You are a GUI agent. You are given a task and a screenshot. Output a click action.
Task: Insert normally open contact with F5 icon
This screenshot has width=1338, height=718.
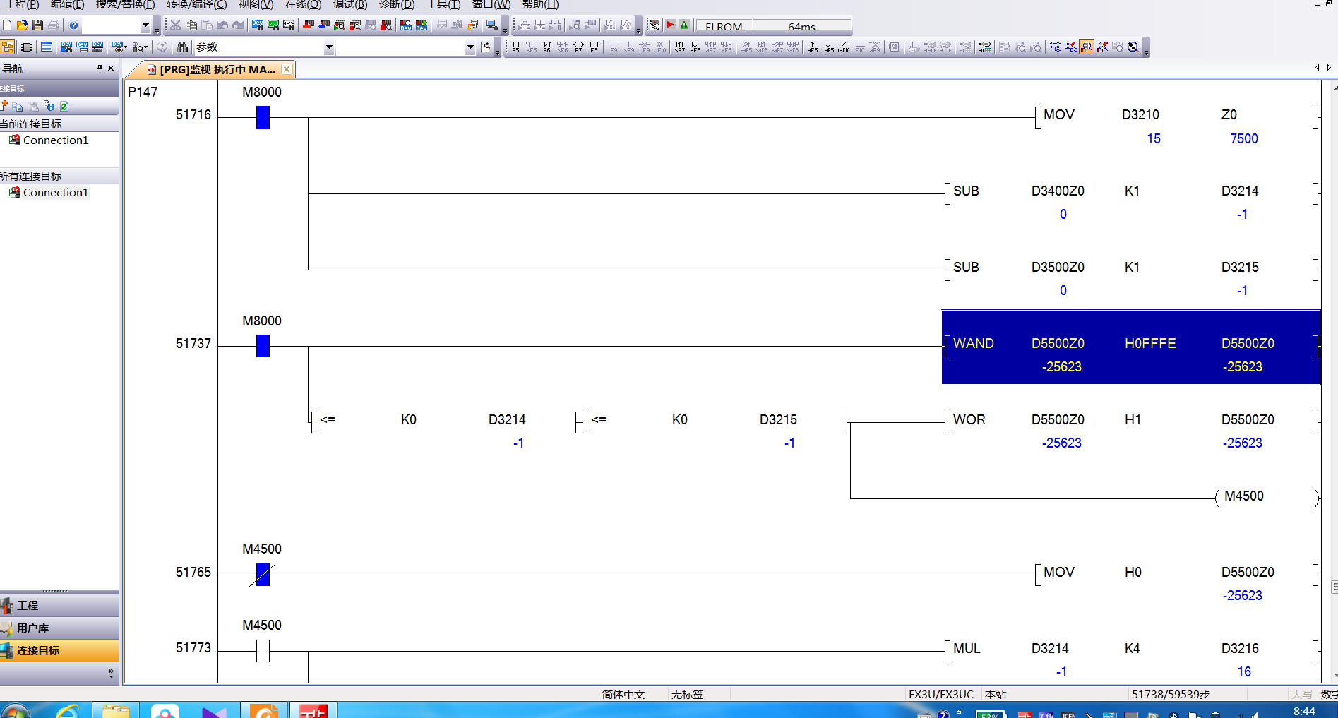(515, 47)
